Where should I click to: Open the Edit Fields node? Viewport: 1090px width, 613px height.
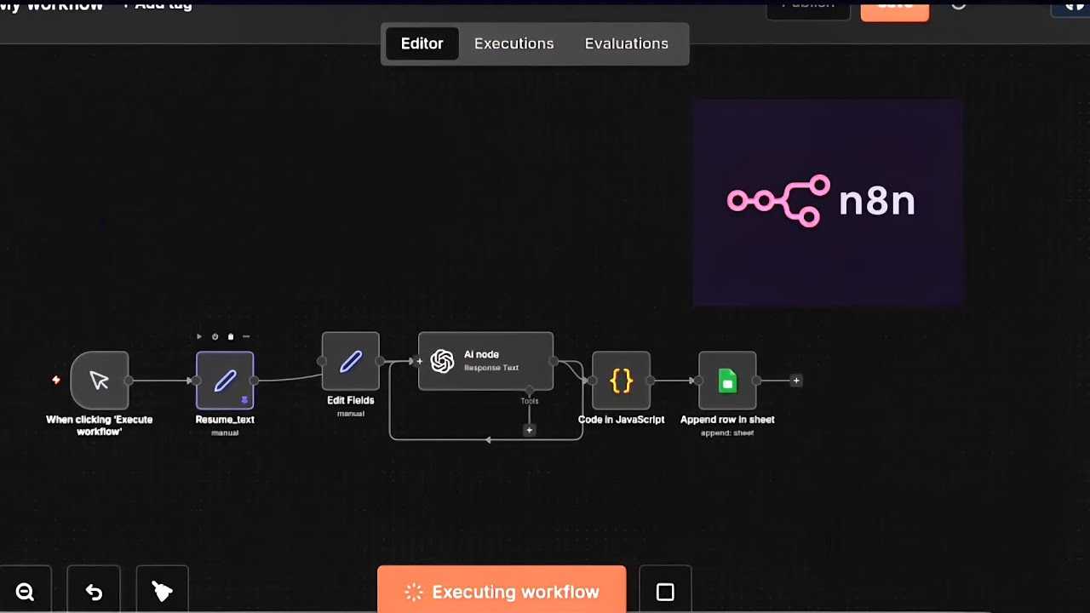point(351,361)
